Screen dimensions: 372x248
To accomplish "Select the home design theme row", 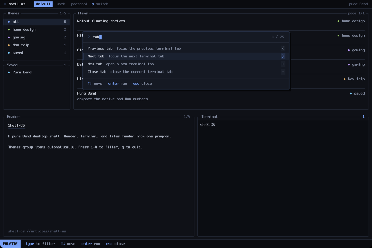I will pos(37,29).
